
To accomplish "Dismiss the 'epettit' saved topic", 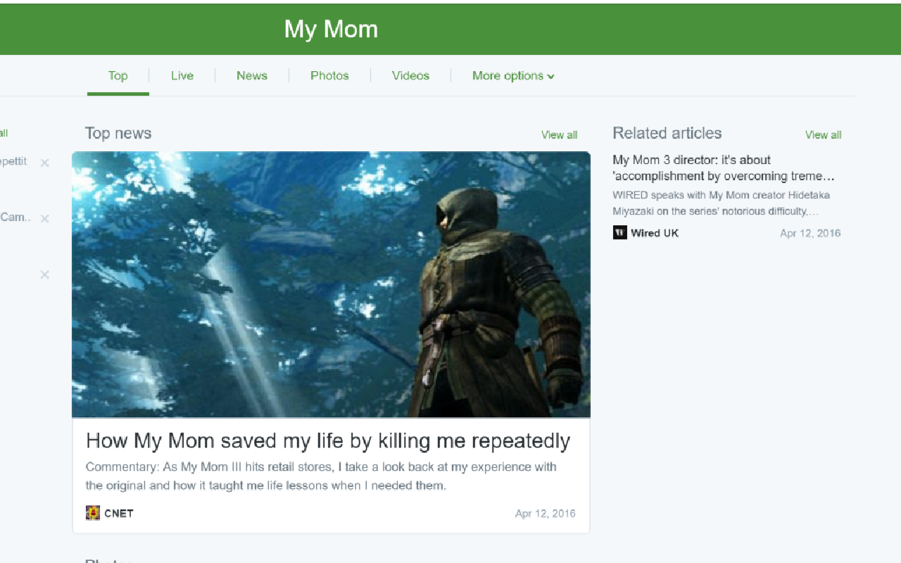I will point(44,163).
